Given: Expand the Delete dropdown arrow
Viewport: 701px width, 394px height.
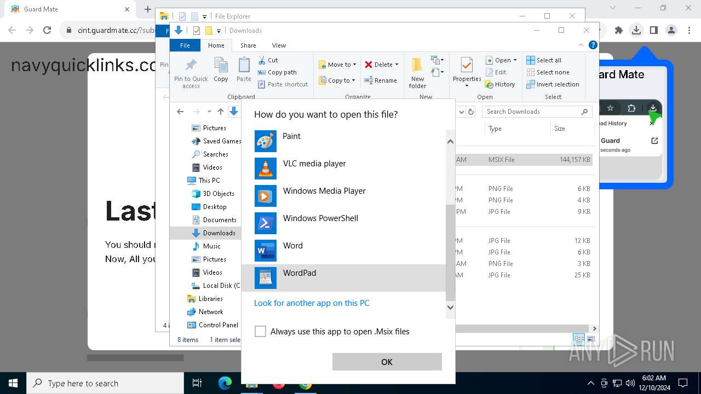Looking at the screenshot, I should [397, 65].
